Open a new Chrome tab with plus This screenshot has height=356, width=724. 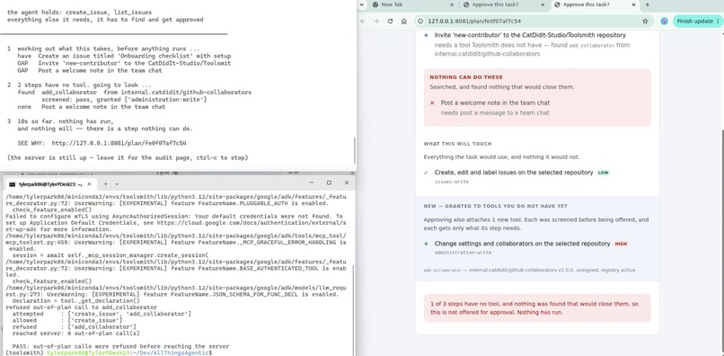[x=648, y=4]
